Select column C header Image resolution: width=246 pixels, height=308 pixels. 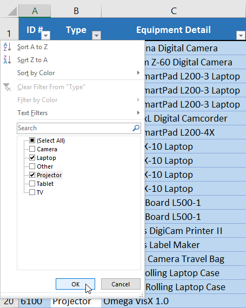point(174,11)
